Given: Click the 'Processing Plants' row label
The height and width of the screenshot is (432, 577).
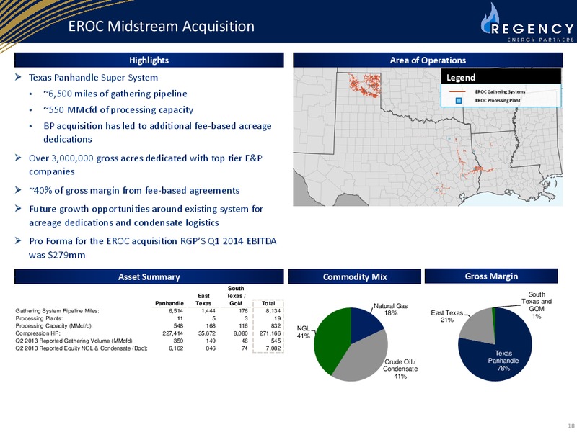Looking at the screenshot, I should (39, 318).
